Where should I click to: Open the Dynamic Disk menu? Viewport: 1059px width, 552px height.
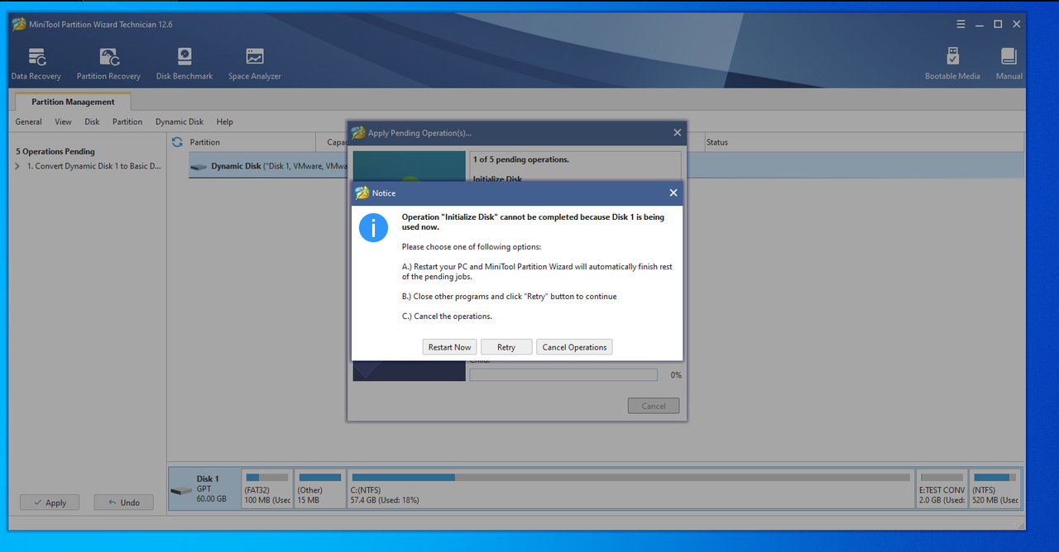[x=180, y=121]
